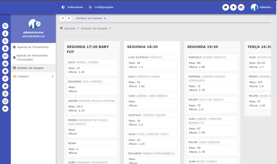The image size is (277, 164).
Task: Collapse the sidebar using the top chevron
Action: coord(5,18)
